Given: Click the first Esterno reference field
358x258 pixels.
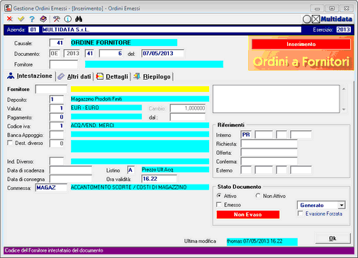Looking at the screenshot, I should coord(246,170).
